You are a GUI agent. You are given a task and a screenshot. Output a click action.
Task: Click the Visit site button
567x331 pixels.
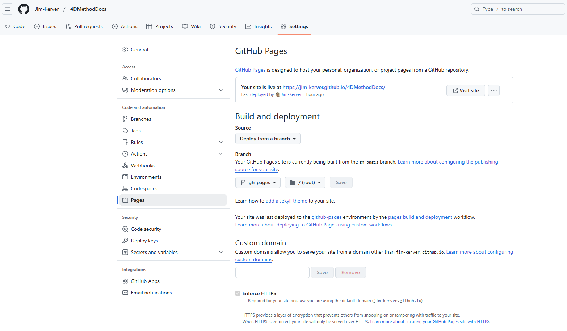[x=465, y=90]
